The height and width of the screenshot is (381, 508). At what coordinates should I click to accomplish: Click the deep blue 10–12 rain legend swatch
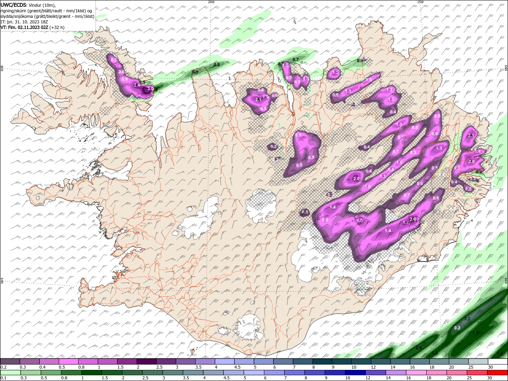click(x=355, y=373)
